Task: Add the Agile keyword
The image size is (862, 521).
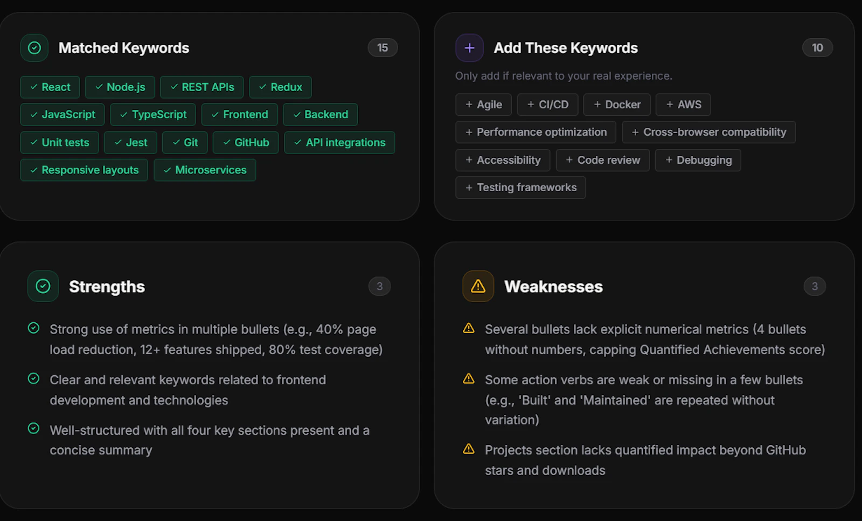Action: pos(484,105)
